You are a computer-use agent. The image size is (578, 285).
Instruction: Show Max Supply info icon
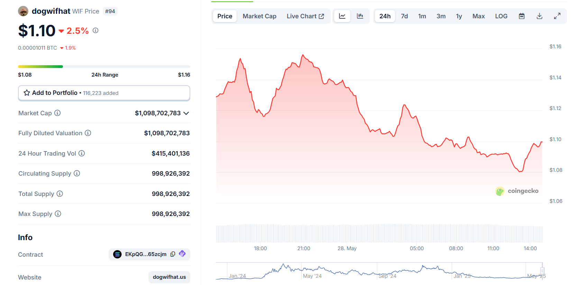coord(58,214)
